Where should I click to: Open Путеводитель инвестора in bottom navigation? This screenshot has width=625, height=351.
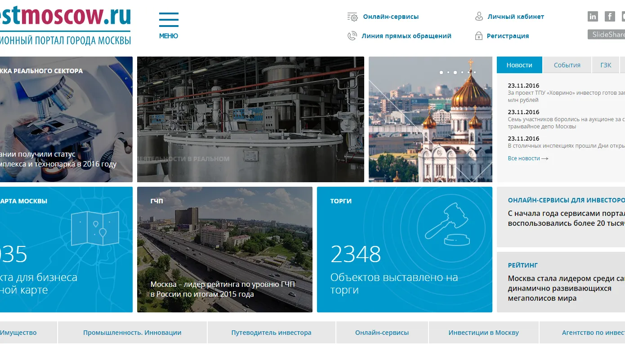[x=271, y=333]
